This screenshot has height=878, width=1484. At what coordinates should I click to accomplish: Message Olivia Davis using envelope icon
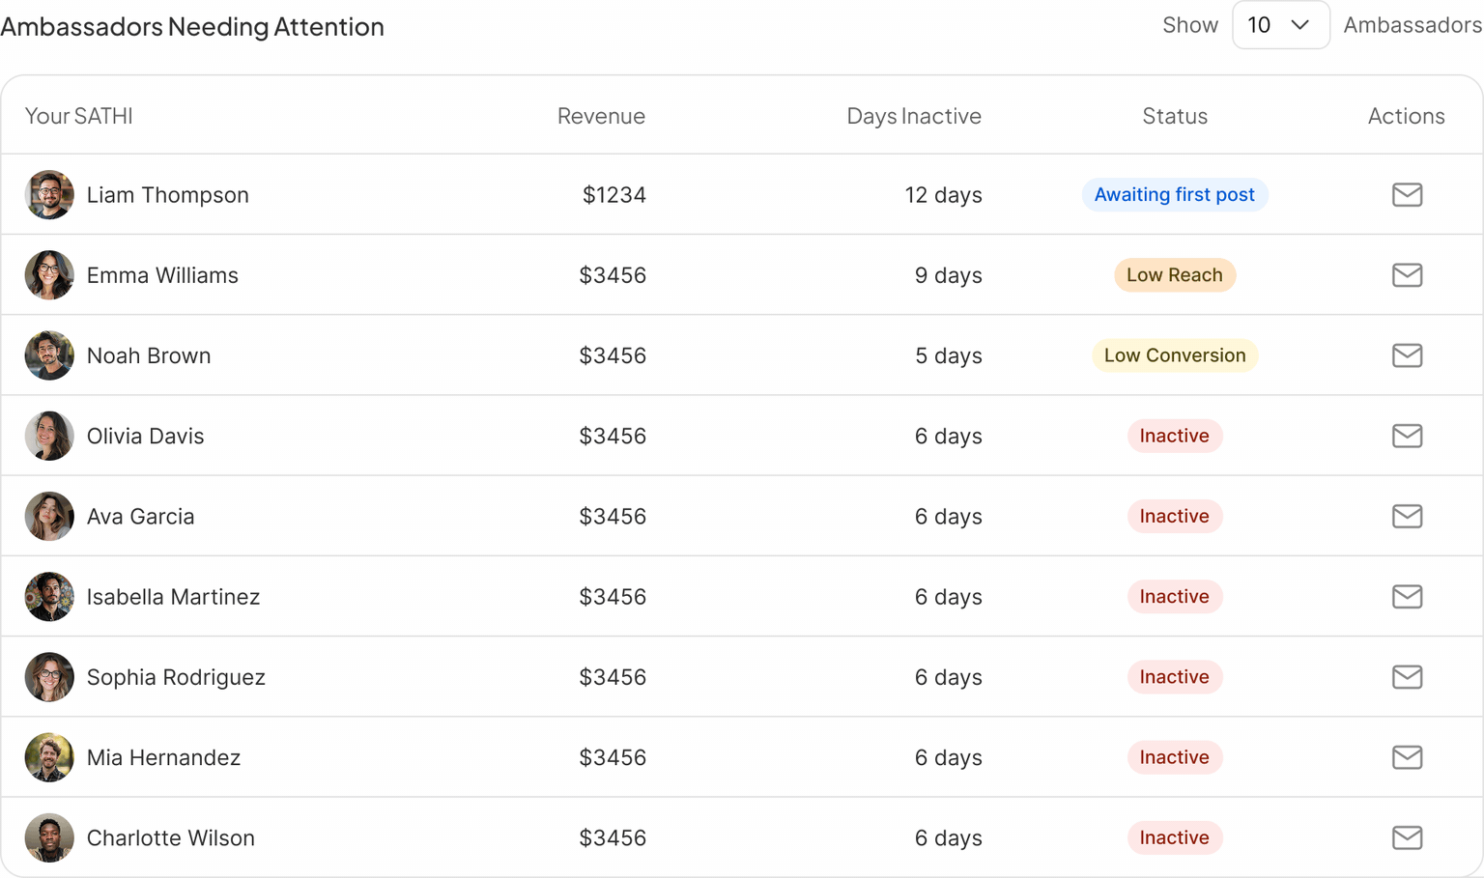(x=1407, y=436)
